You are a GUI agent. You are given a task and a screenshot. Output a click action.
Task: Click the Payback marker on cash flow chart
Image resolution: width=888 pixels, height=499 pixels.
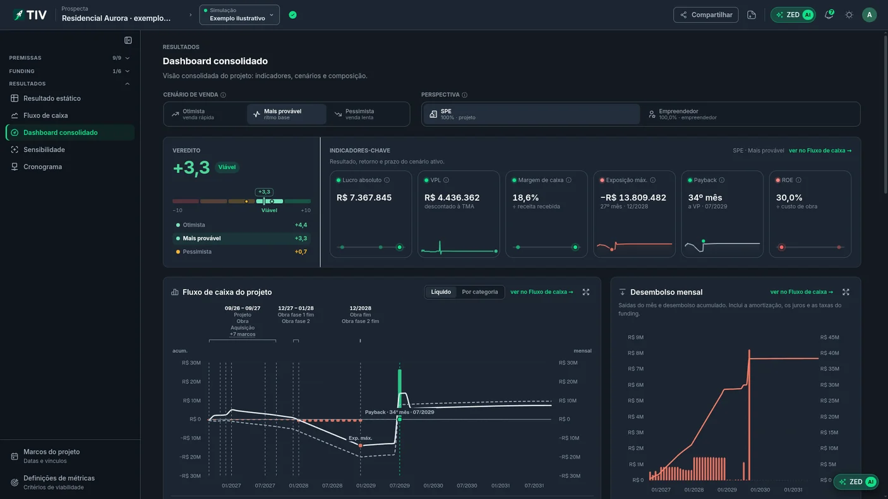399,420
